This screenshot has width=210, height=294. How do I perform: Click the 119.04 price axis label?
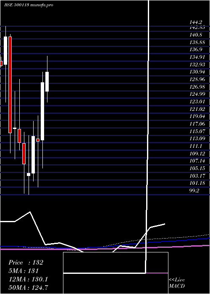(197, 116)
